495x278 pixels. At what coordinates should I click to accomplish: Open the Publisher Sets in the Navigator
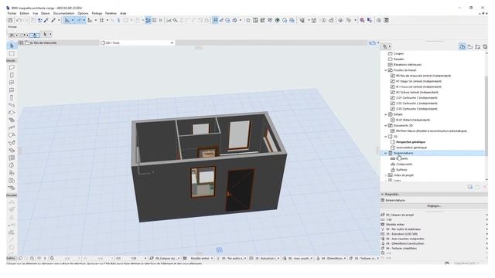click(x=485, y=46)
